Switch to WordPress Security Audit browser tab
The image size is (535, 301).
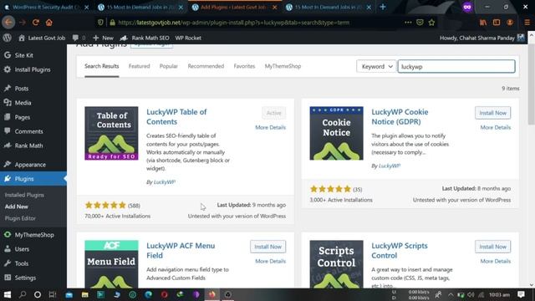[x=46, y=8]
